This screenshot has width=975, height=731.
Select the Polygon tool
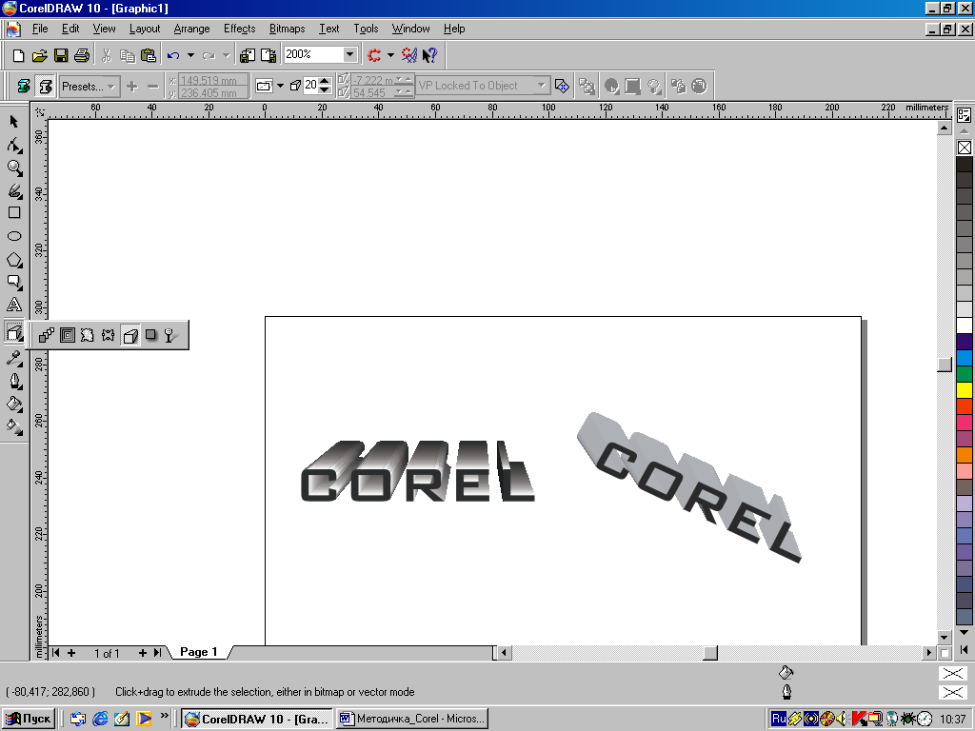[14, 259]
